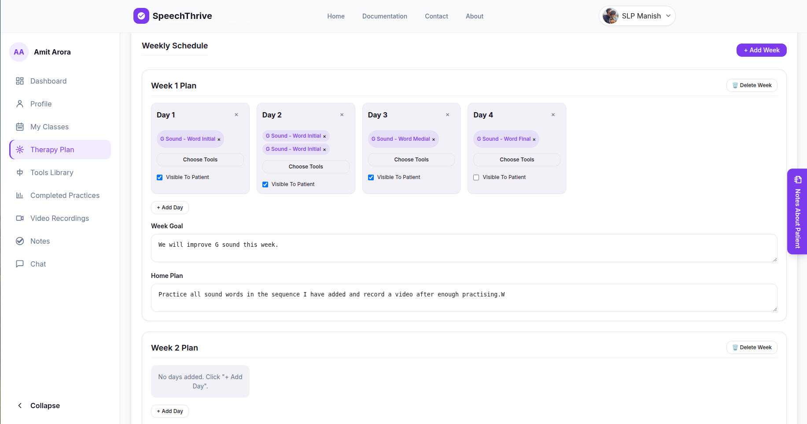Viewport: 807px width, 424px height.
Task: Click the + Add Week button
Action: click(762, 50)
